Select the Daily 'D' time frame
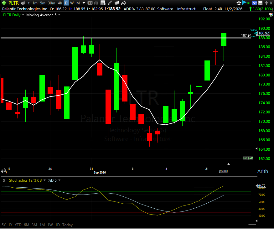 (x=66, y=3)
